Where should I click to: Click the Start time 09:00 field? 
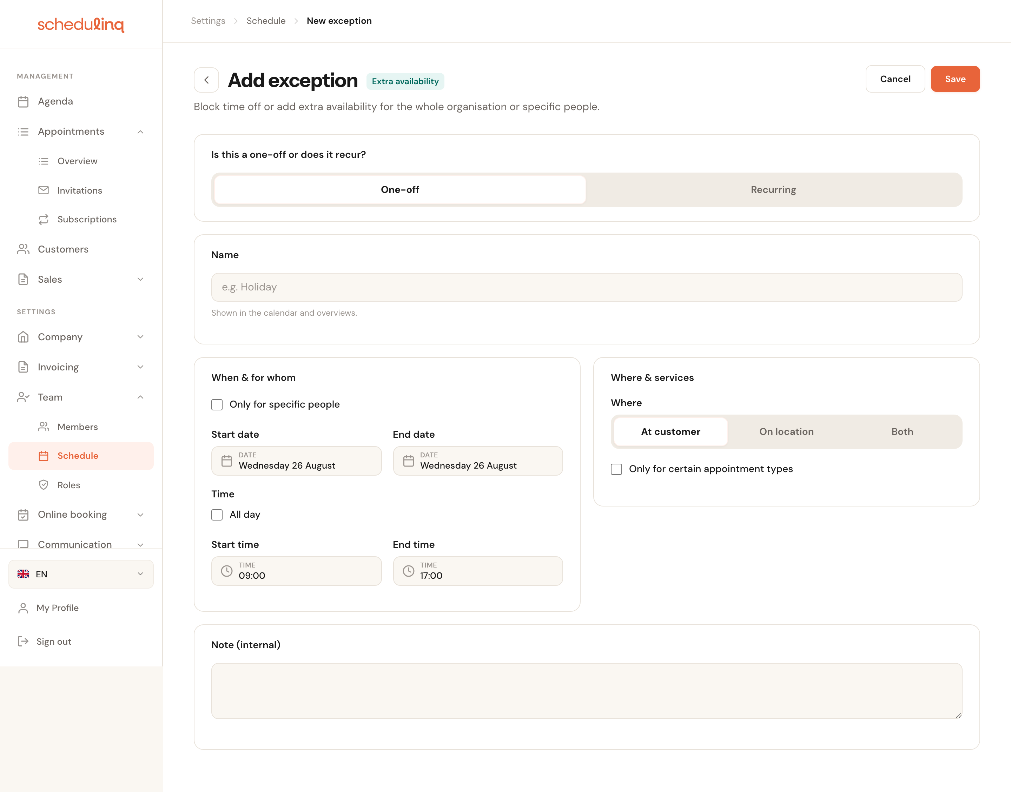pyautogui.click(x=297, y=571)
